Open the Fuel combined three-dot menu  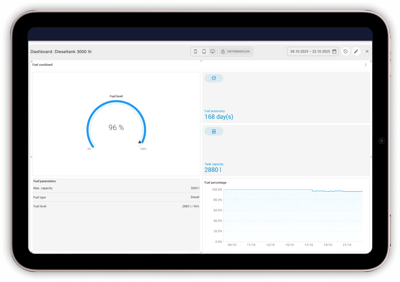pyautogui.click(x=366, y=65)
